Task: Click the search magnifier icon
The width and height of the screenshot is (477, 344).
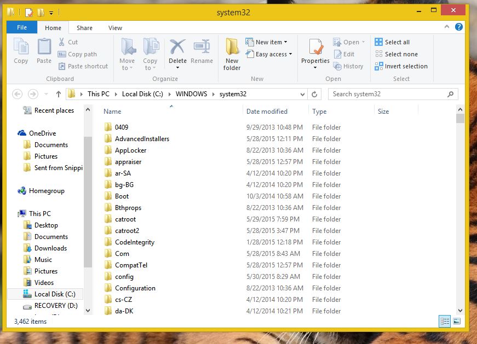Action: point(451,94)
